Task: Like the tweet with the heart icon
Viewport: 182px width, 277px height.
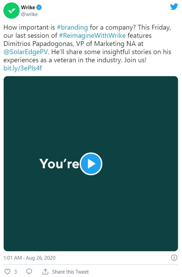Action: pos(7,272)
